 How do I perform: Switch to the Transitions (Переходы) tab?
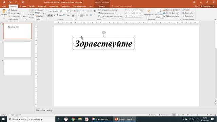click(42, 6)
